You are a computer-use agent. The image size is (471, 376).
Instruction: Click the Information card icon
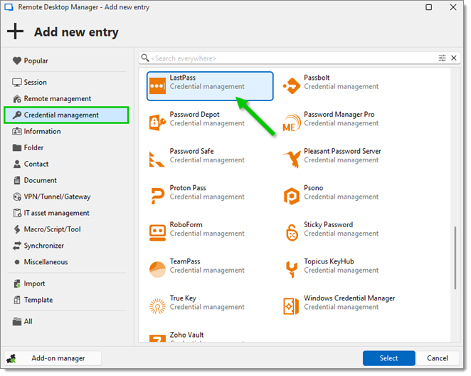click(17, 131)
